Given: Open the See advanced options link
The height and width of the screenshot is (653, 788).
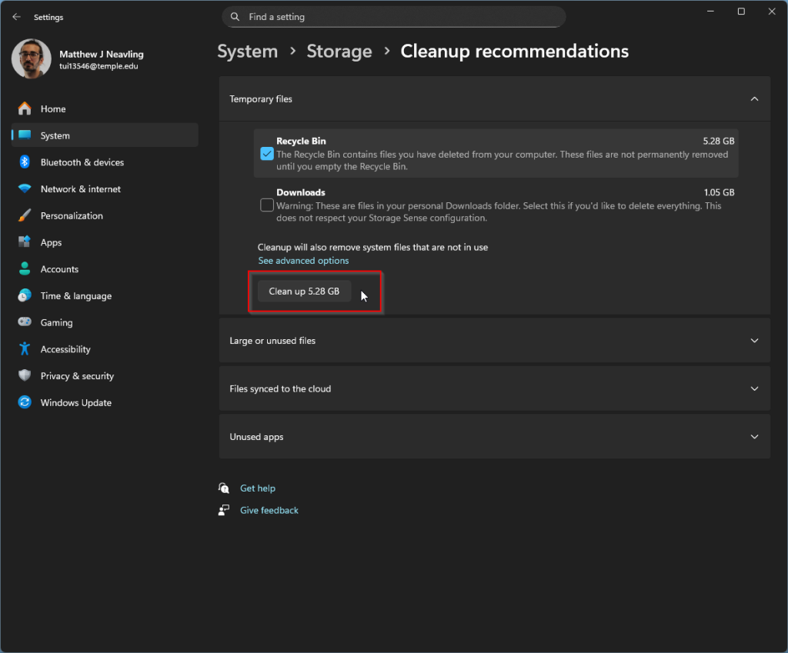Looking at the screenshot, I should coord(303,261).
